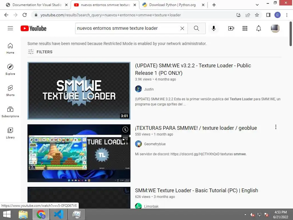Expand the tab search dropdown
Image resolution: width=293 pixels, height=220 pixels.
(257, 5)
